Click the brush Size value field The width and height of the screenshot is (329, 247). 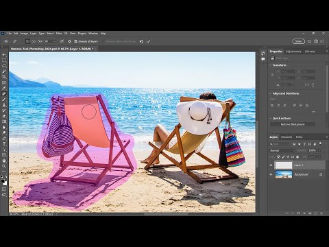[48, 41]
